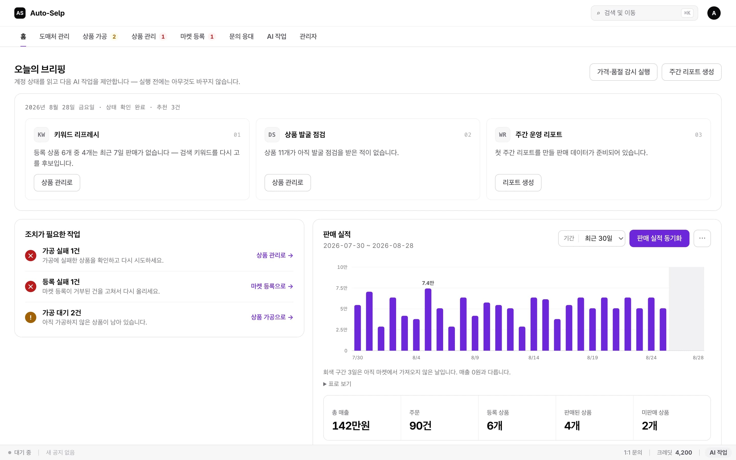Click the 7.4만 peak bar in chart

coord(428,319)
